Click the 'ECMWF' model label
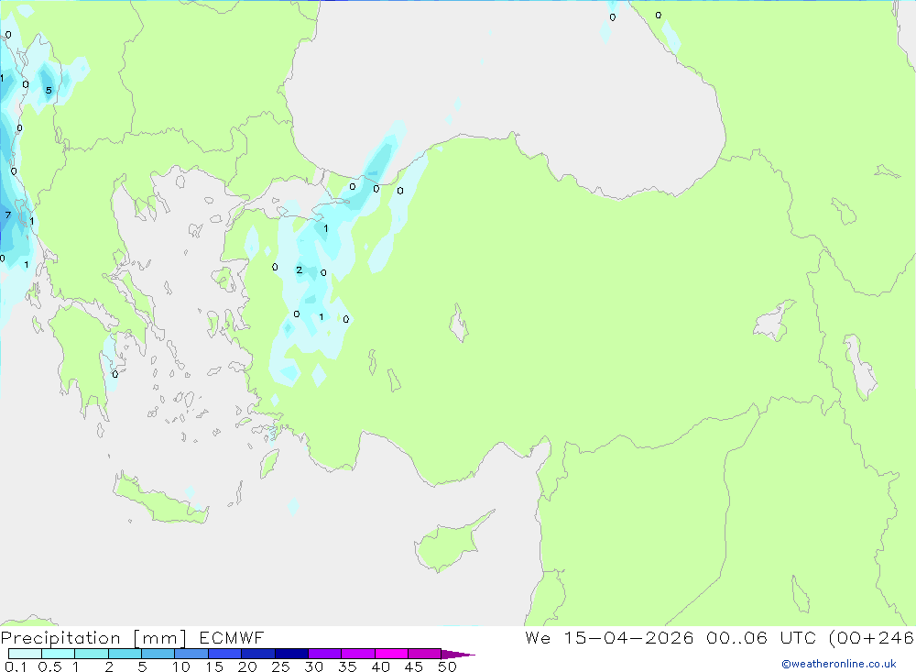 (232, 638)
